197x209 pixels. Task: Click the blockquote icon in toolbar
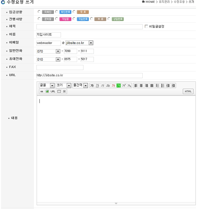[x=42, y=91]
